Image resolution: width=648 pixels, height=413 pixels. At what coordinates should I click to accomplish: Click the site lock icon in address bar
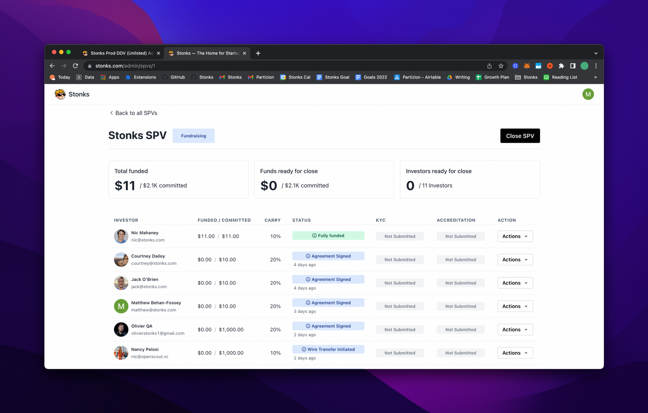pyautogui.click(x=90, y=66)
